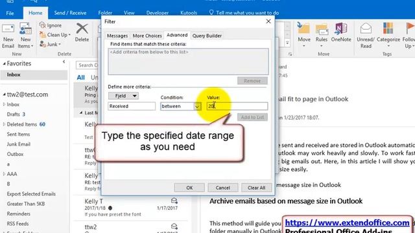Select the Advanced tab in Filter dialog

pyautogui.click(x=177, y=35)
